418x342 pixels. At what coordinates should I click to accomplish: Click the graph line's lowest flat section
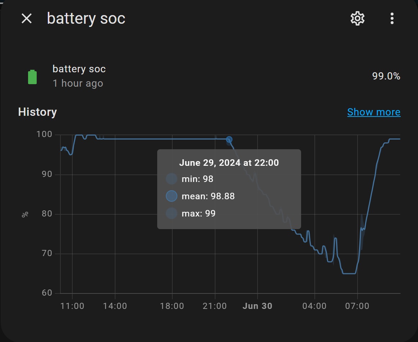pyautogui.click(x=349, y=274)
